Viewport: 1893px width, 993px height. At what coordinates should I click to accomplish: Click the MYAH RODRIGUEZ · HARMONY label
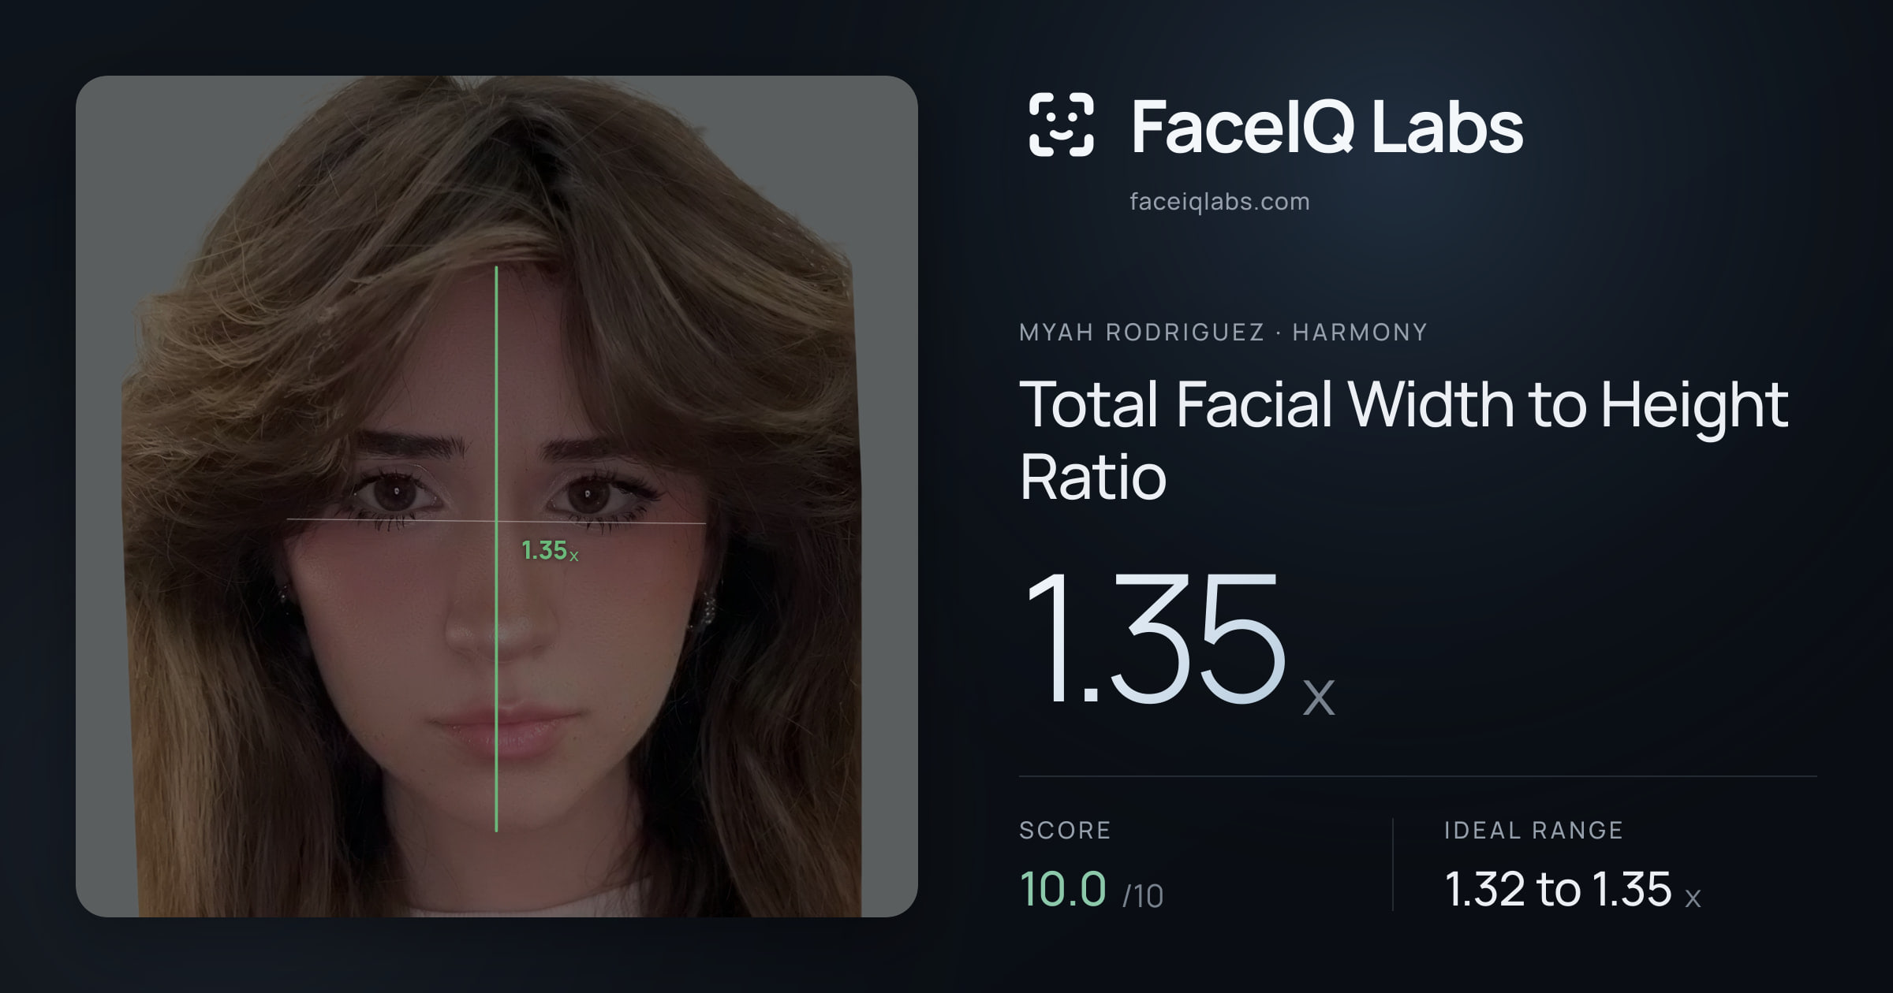click(x=1223, y=333)
